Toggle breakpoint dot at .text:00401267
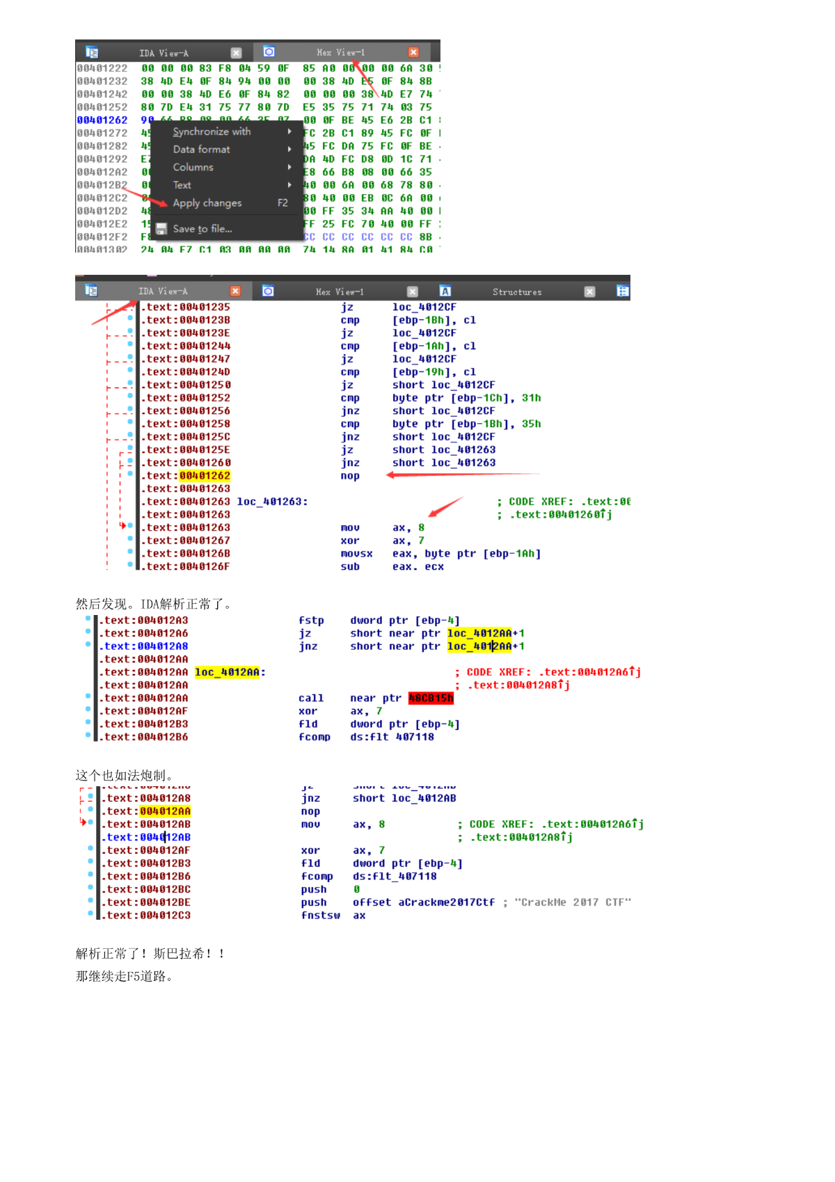This screenshot has width=835, height=1182. (130, 538)
